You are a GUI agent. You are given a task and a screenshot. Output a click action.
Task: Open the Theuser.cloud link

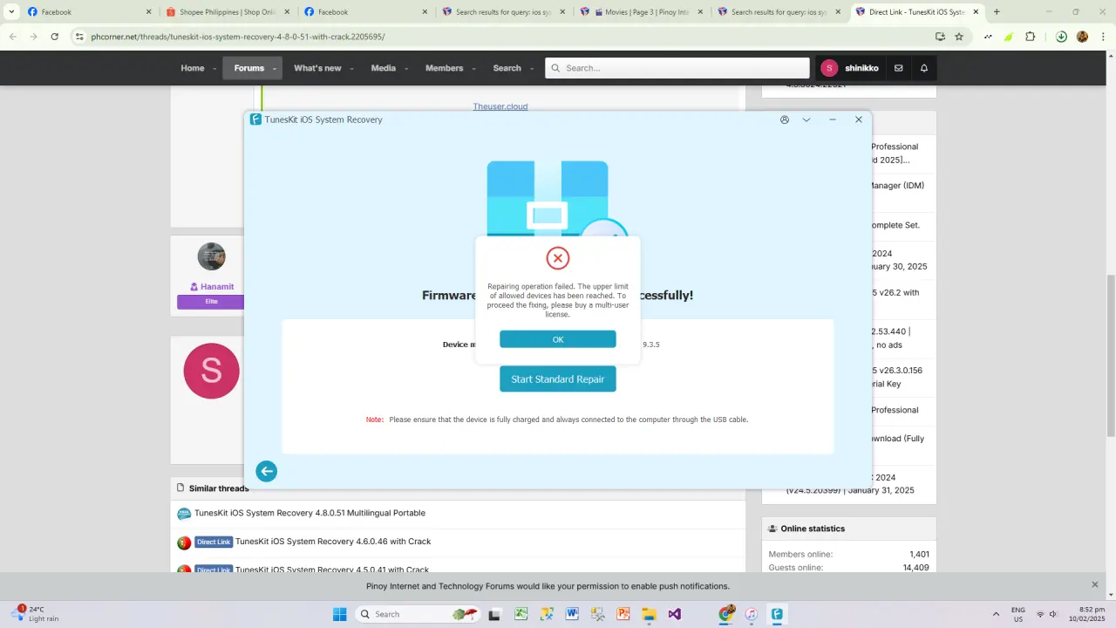[500, 106]
